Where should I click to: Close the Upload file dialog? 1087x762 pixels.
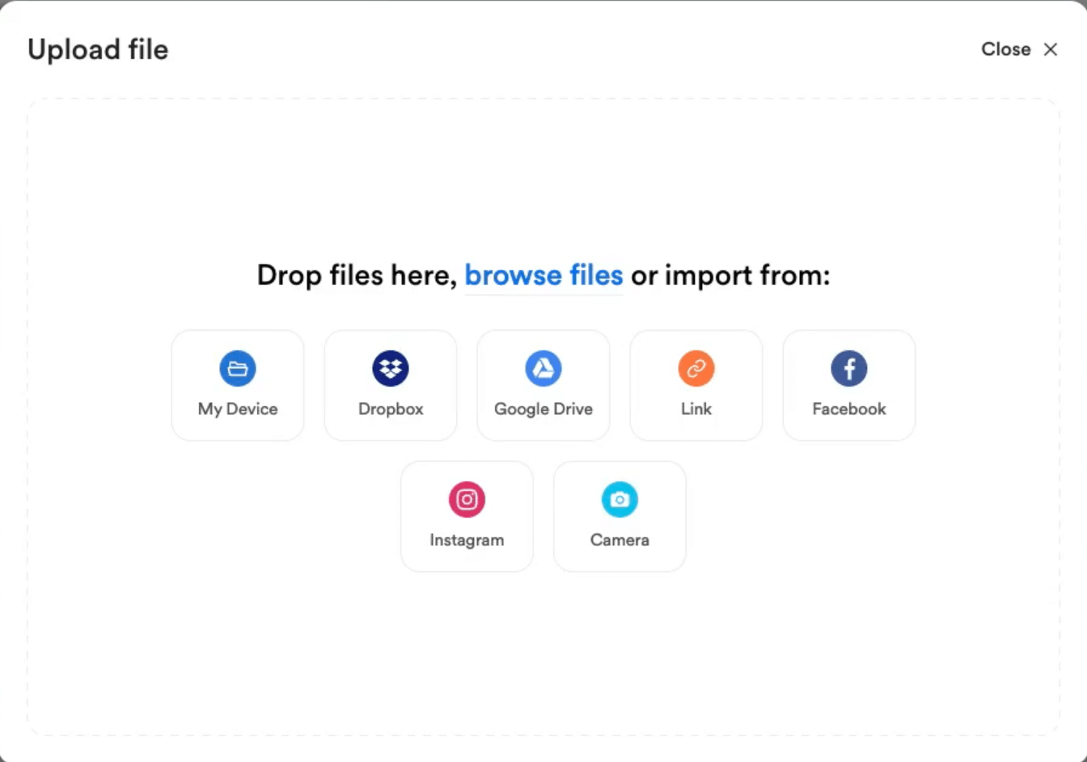click(x=1019, y=49)
